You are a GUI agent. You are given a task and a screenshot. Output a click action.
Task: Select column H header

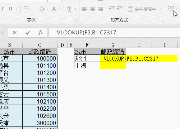point(139,45)
